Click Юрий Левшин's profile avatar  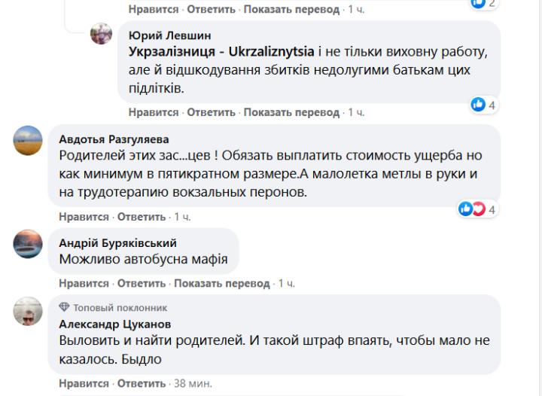click(x=102, y=34)
